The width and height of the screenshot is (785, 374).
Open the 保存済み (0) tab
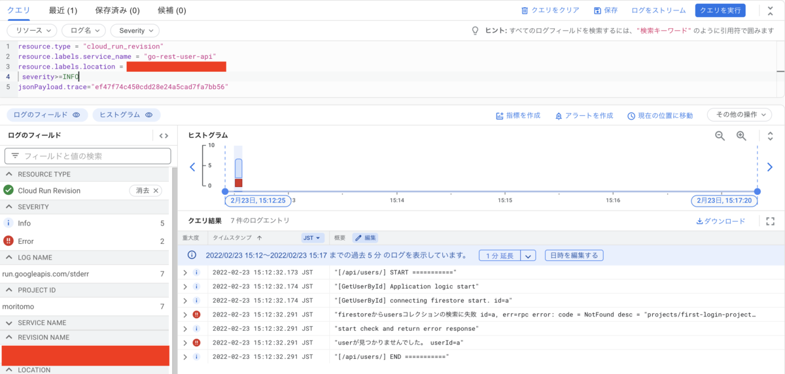coord(117,10)
